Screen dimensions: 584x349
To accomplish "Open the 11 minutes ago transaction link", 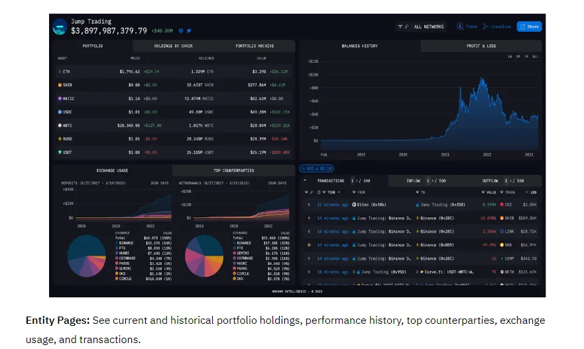I will [x=333, y=205].
